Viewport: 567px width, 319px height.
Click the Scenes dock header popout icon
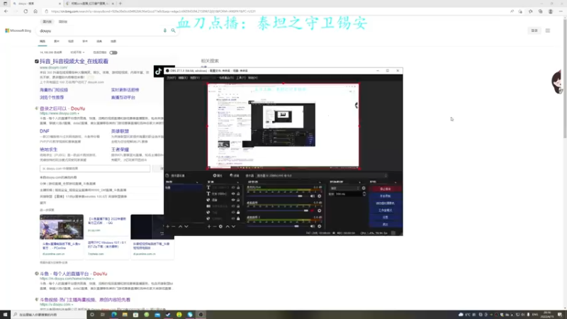point(197,182)
